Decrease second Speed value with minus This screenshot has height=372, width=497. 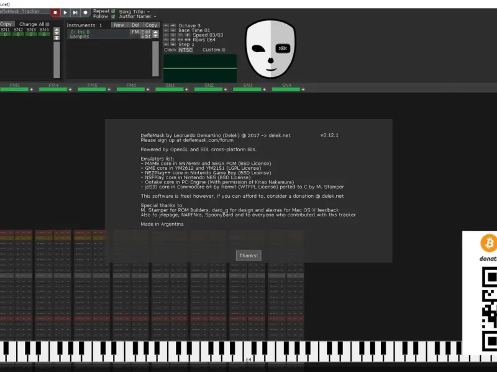pyautogui.click(x=181, y=35)
